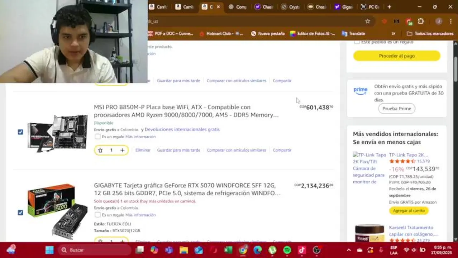The image size is (458, 258).
Task: Open the 'PDF a DOC' bookmark
Action: pyautogui.click(x=171, y=33)
